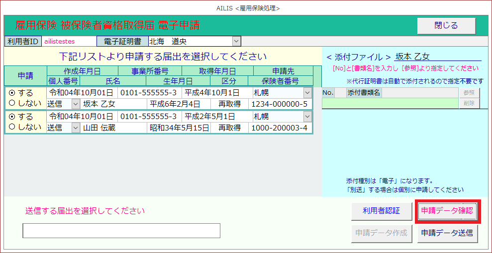The height and width of the screenshot is (253, 492).
Task: Click the 削除 button for attachments
Action: (469, 103)
